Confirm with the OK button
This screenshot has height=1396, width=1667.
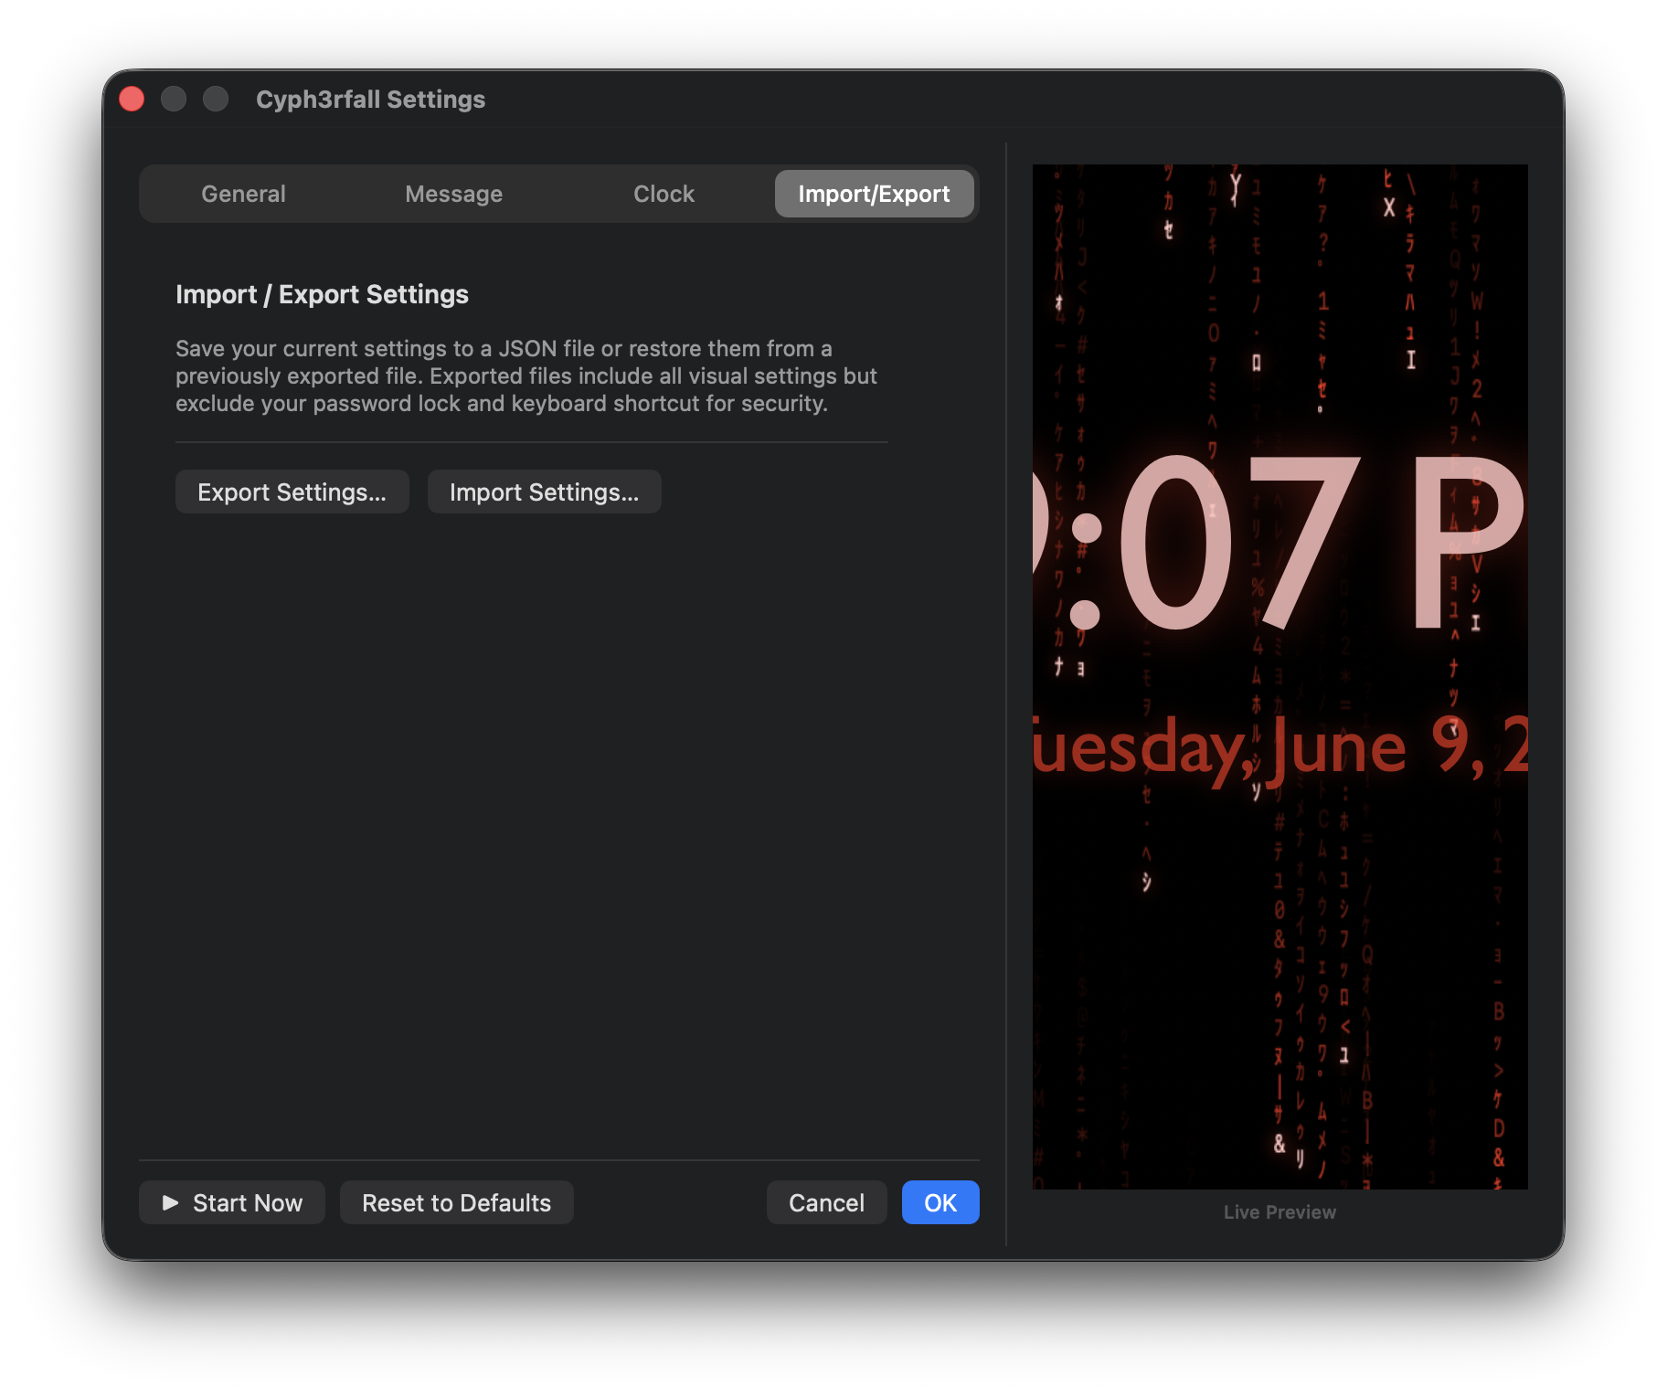(940, 1202)
